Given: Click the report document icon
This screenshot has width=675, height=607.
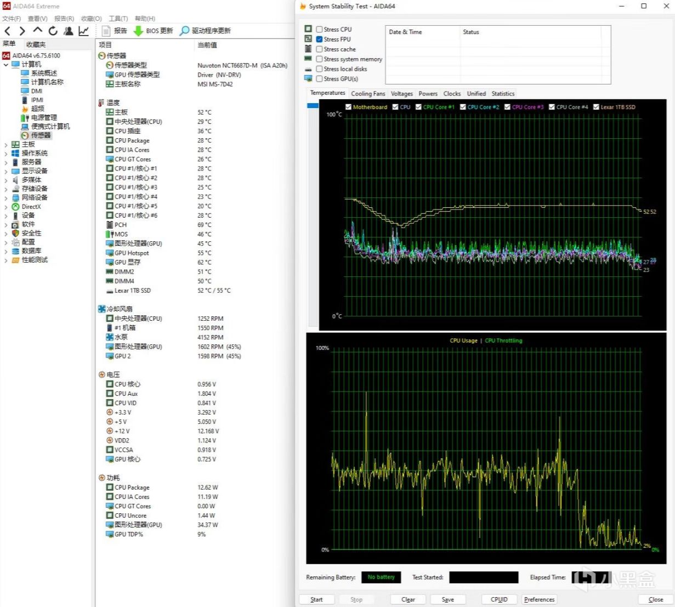Looking at the screenshot, I should click(x=105, y=31).
